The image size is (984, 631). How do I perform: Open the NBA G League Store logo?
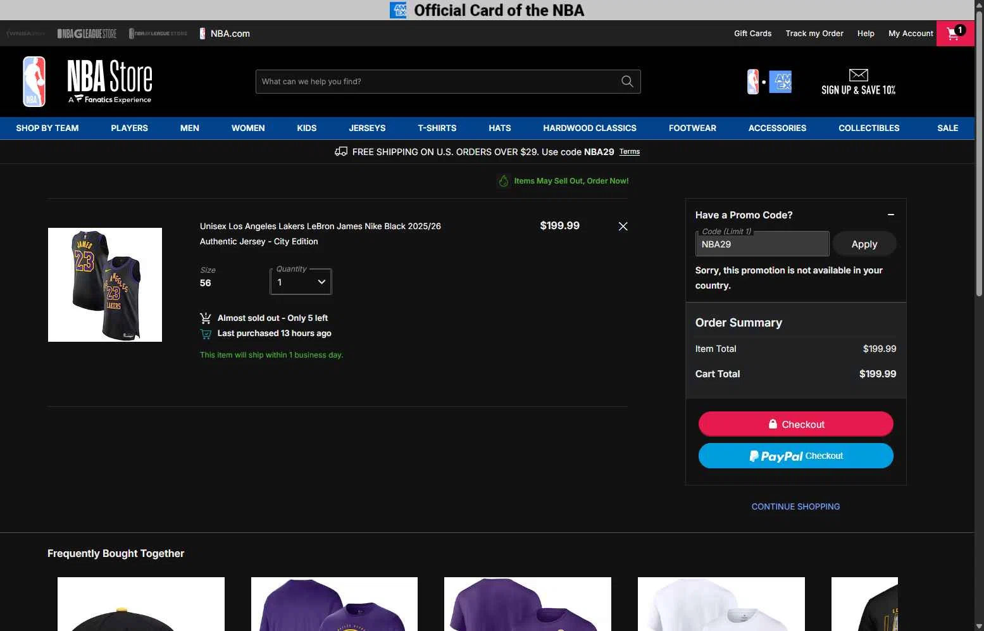pos(87,34)
